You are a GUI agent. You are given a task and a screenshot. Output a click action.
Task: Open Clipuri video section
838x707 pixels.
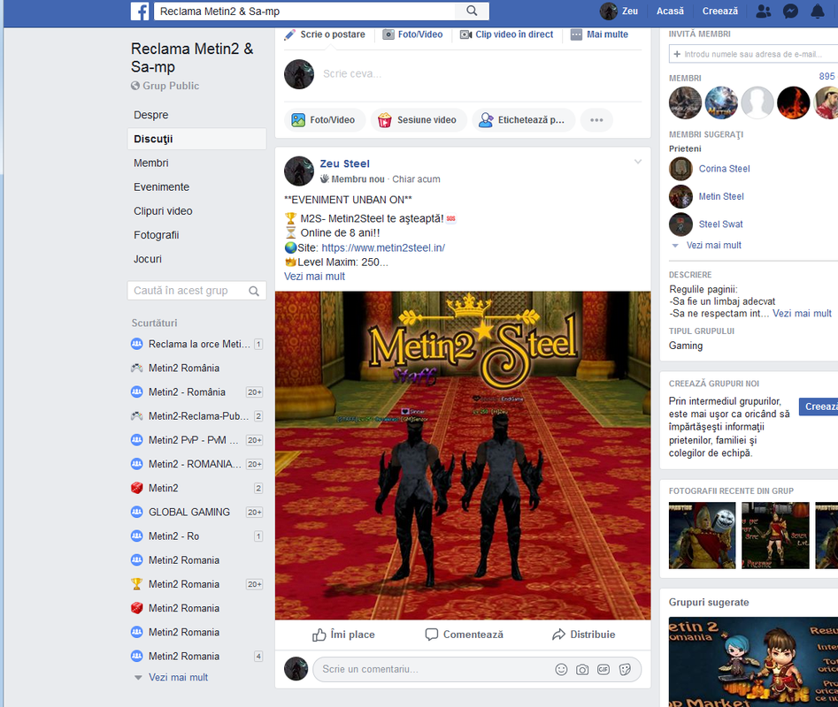pos(163,210)
